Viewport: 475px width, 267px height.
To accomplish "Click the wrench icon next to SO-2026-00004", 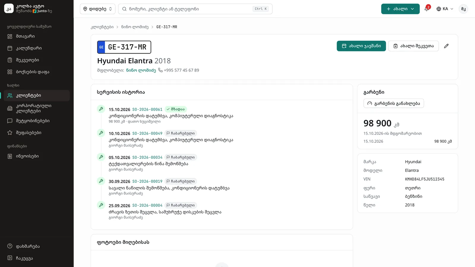I will (x=101, y=205).
